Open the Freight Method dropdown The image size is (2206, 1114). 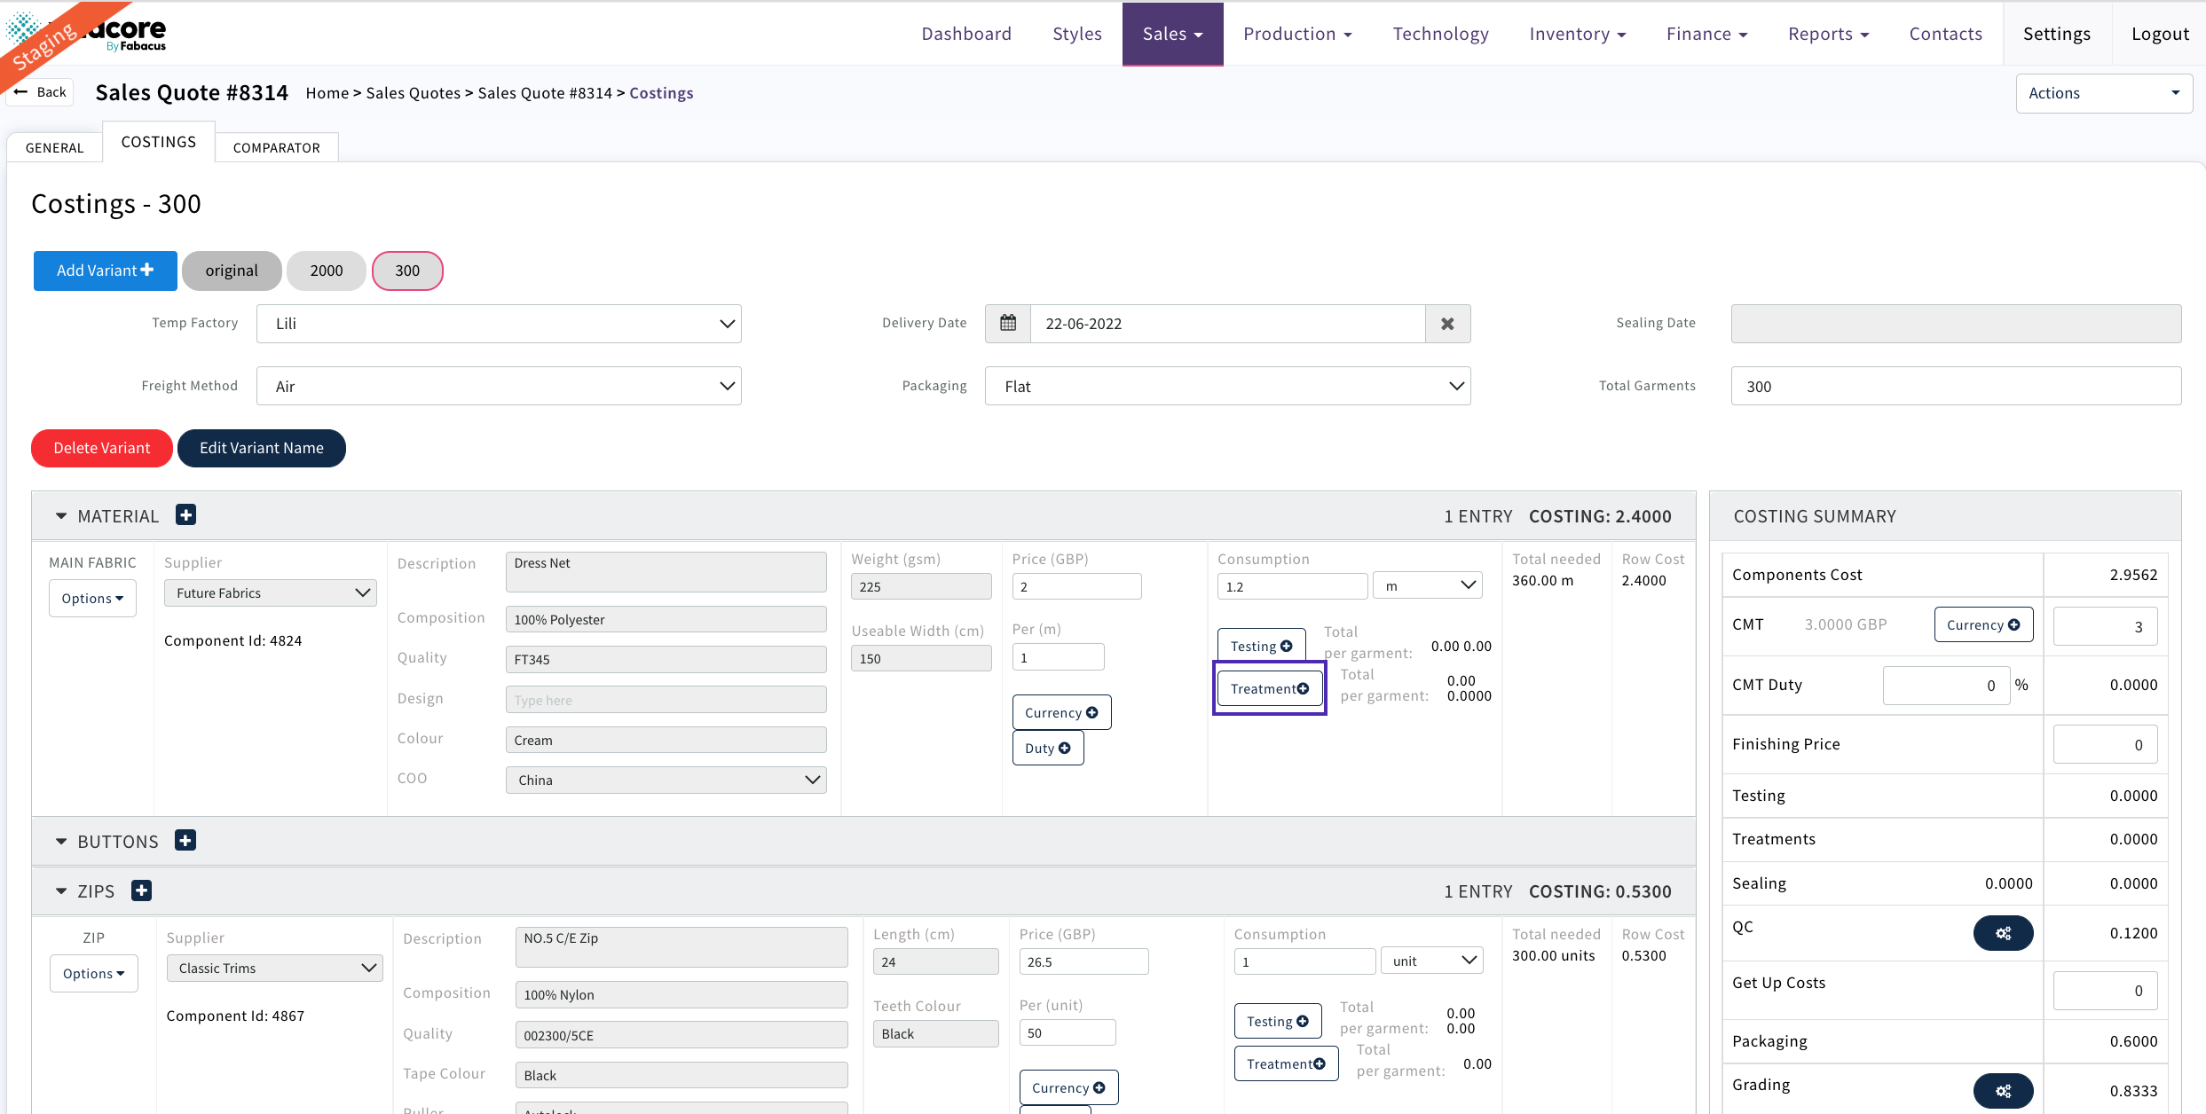[x=499, y=387]
